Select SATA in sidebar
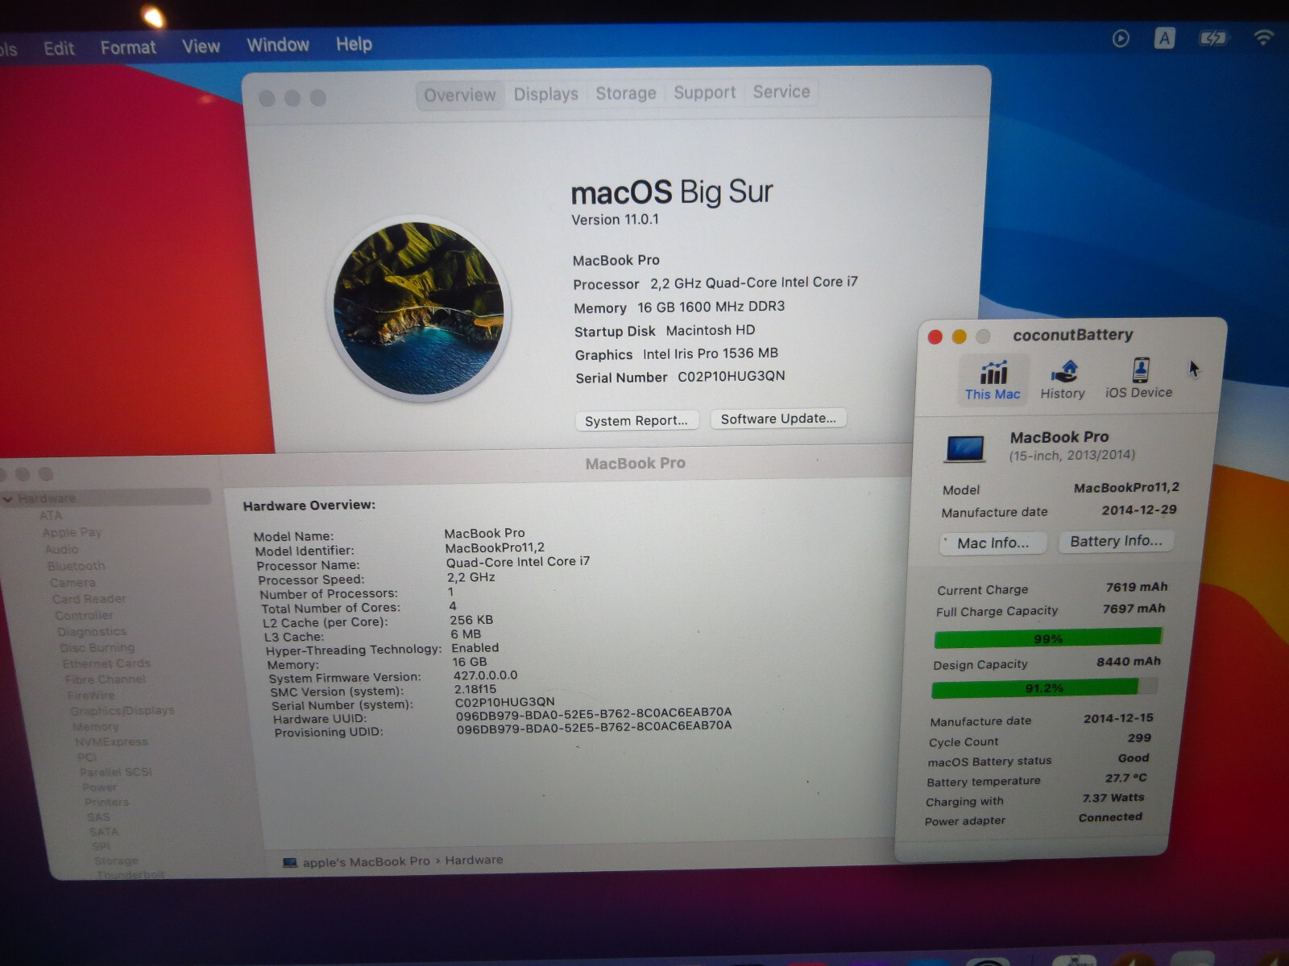The image size is (1289, 966). [103, 832]
